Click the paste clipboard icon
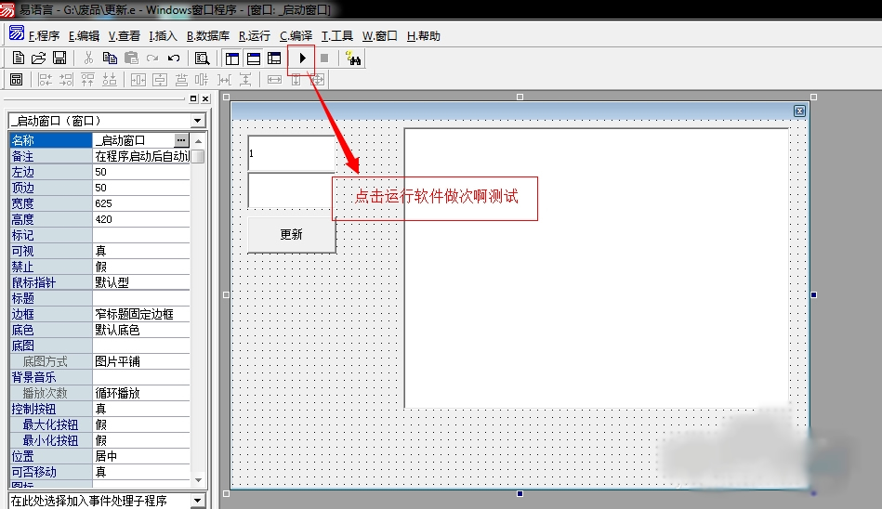This screenshot has height=509, width=882. point(131,58)
